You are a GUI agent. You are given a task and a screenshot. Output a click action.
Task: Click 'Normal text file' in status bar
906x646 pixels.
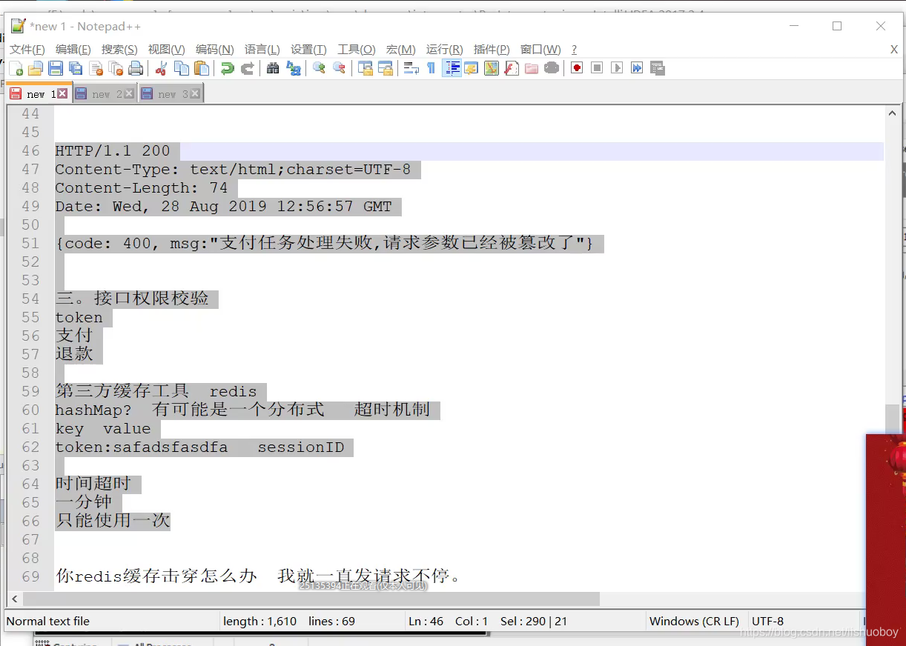48,622
